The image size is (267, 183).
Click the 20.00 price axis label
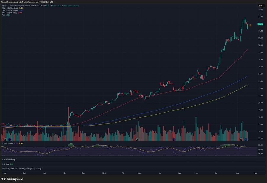click(x=260, y=103)
